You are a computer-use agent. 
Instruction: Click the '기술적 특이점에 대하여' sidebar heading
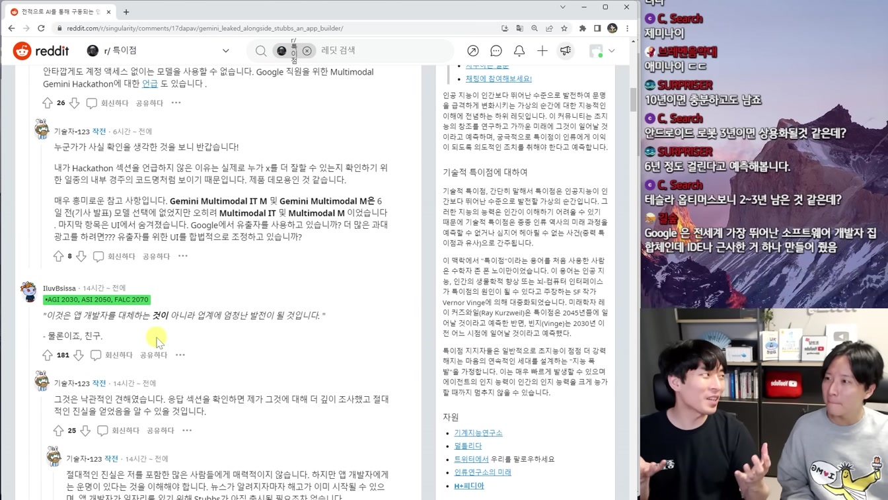(485, 172)
